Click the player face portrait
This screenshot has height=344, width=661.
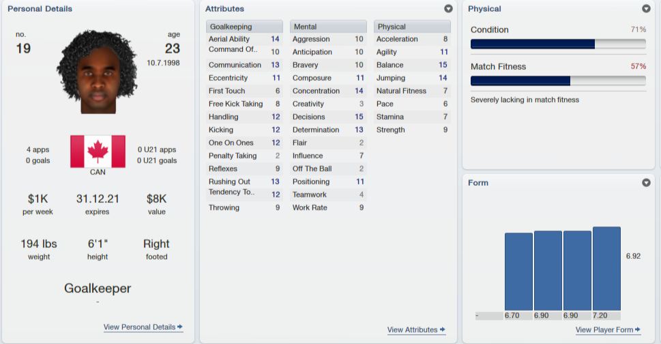point(98,72)
